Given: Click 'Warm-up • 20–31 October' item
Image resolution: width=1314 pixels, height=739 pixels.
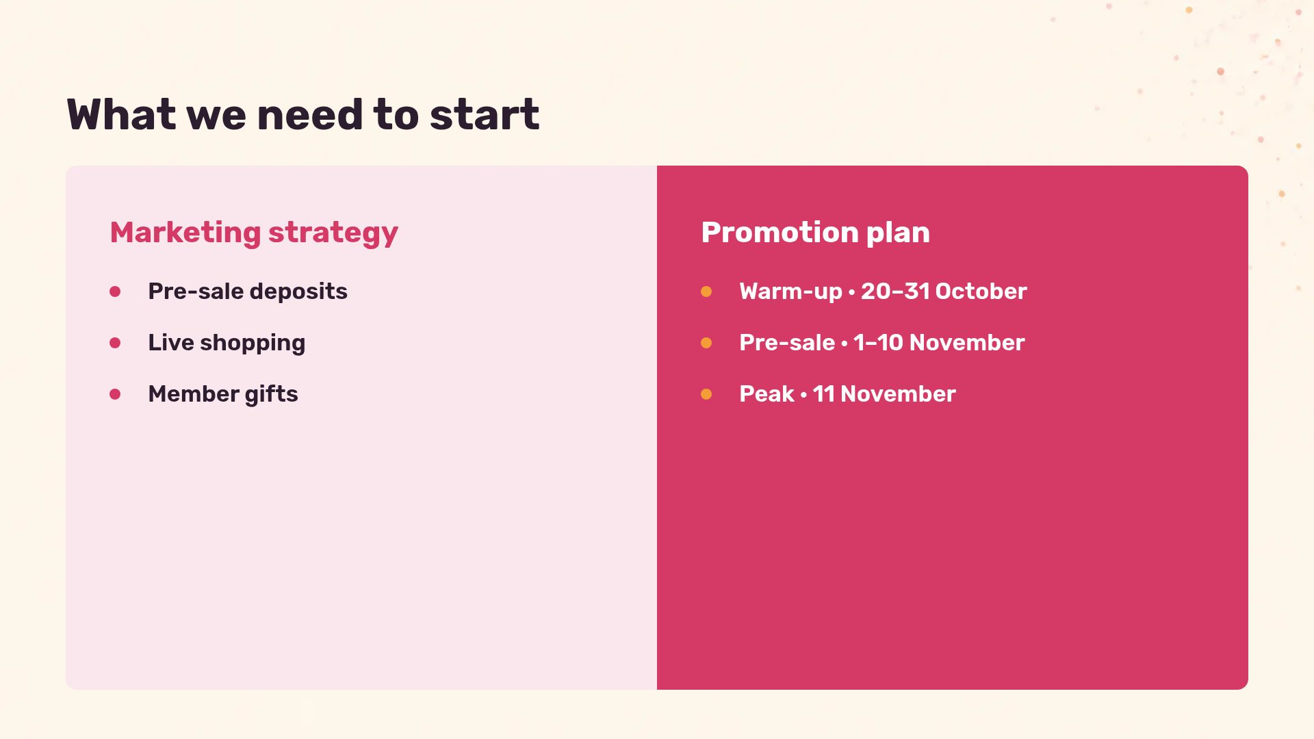Looking at the screenshot, I should [x=883, y=291].
